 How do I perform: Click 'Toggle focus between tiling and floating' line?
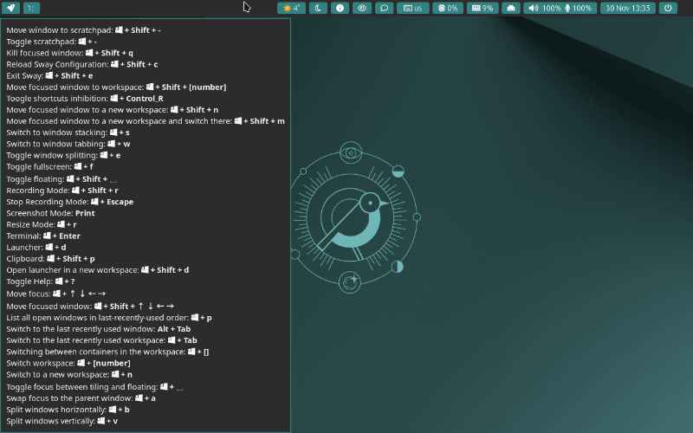tap(94, 387)
